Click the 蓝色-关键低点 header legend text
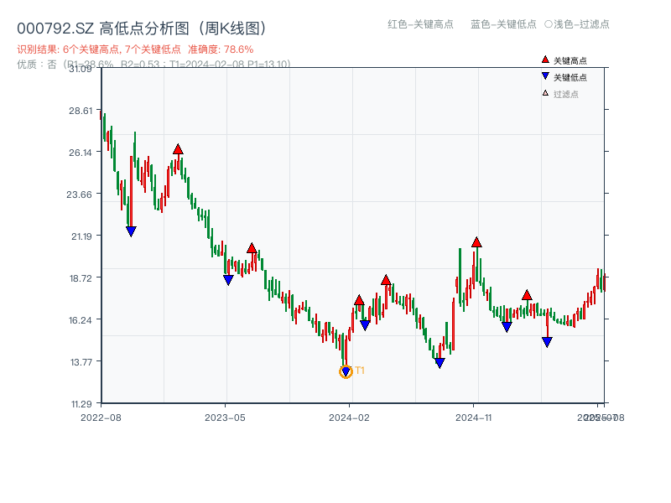 coord(503,24)
